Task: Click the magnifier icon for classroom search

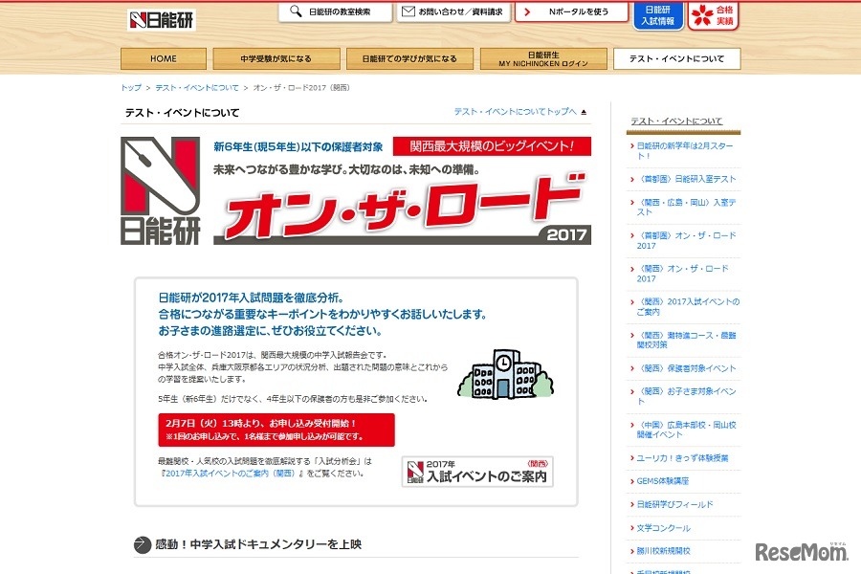Action: click(x=296, y=11)
